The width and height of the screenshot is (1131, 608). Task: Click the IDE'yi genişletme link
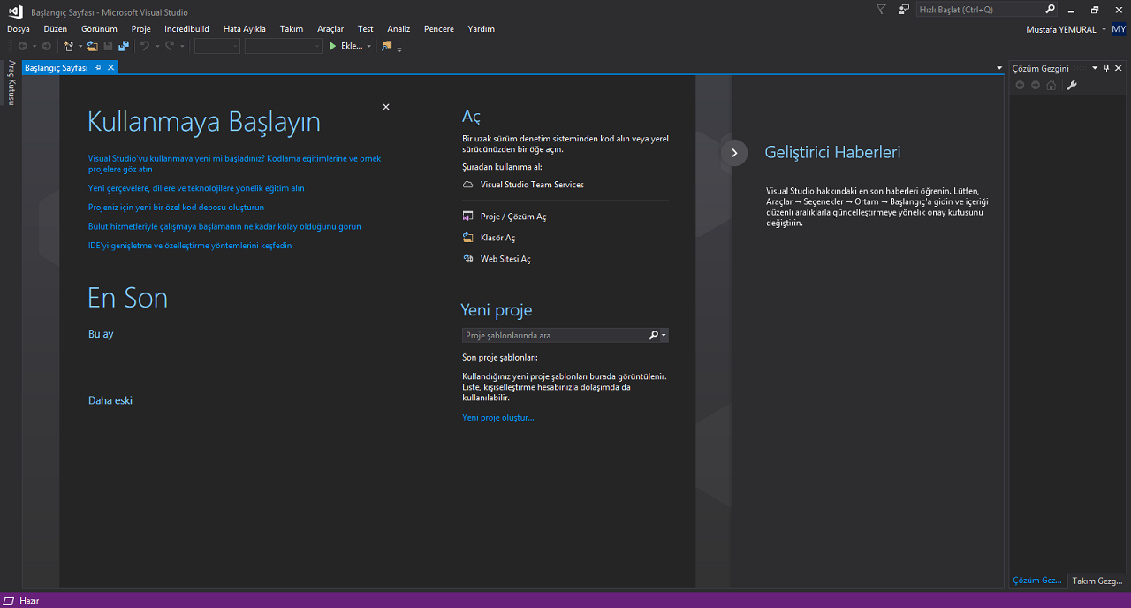pos(190,245)
